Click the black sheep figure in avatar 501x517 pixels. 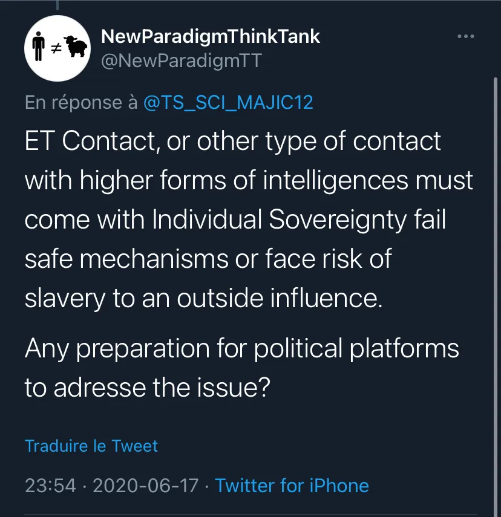click(x=76, y=47)
